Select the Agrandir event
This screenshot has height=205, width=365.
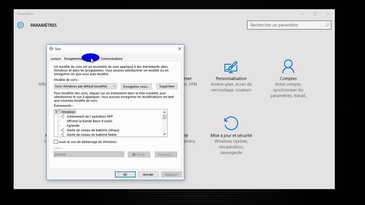pos(73,126)
